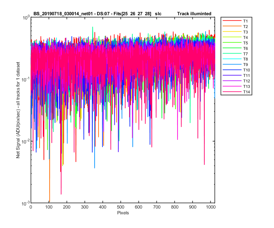274x228 pixels.
Task: Click the x-axis tick label 800
Action: coord(174,207)
